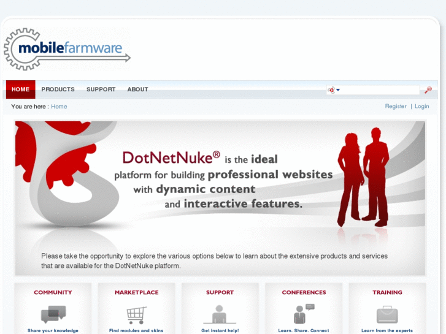This screenshot has width=446, height=334.
Task: Open the PRODUCTS menu item
Action: pyautogui.click(x=58, y=89)
